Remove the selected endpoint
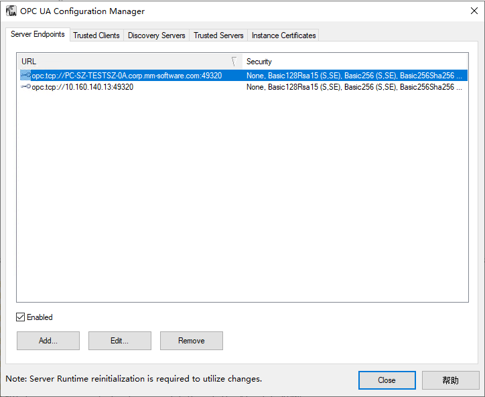485x397 pixels. click(x=191, y=341)
